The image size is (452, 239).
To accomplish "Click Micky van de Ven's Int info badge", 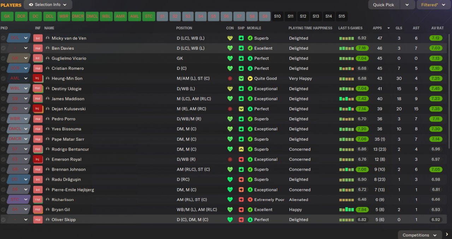I will (x=37, y=38).
